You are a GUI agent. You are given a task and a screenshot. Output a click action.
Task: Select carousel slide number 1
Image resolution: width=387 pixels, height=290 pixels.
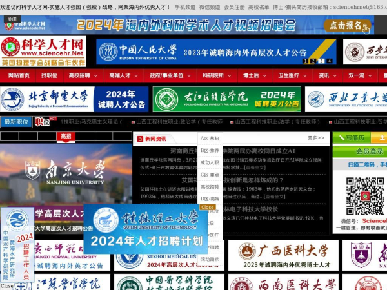[x=305, y=61]
